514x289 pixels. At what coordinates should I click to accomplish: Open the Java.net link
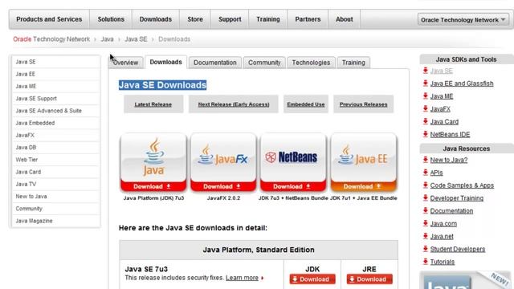coord(442,237)
